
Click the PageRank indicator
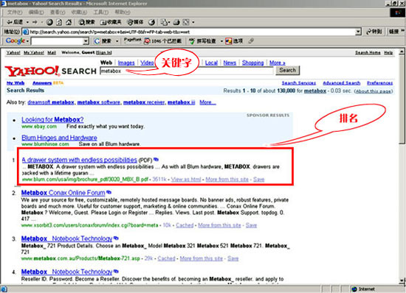coord(132,40)
